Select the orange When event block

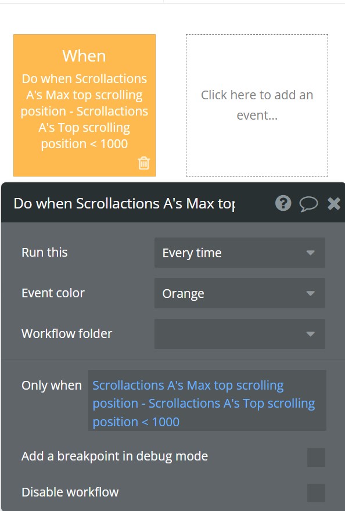(x=84, y=105)
